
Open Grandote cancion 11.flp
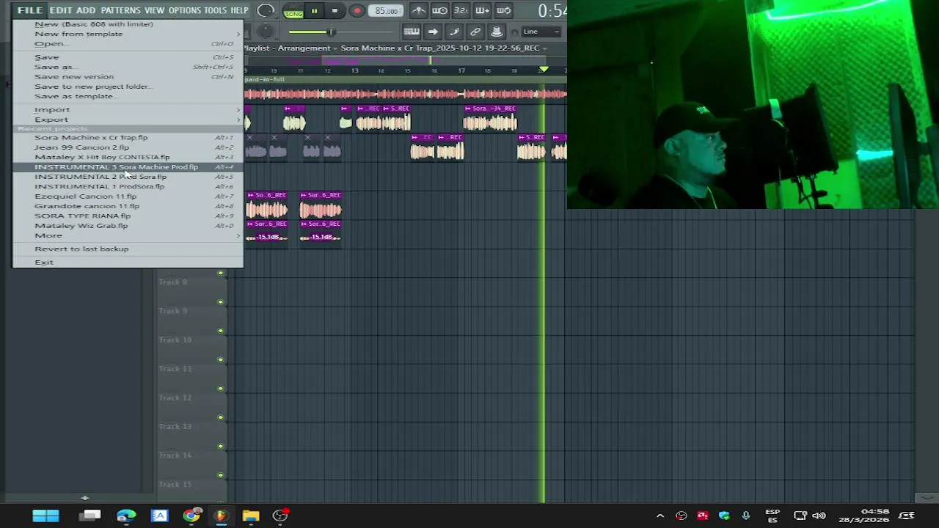(x=128, y=206)
